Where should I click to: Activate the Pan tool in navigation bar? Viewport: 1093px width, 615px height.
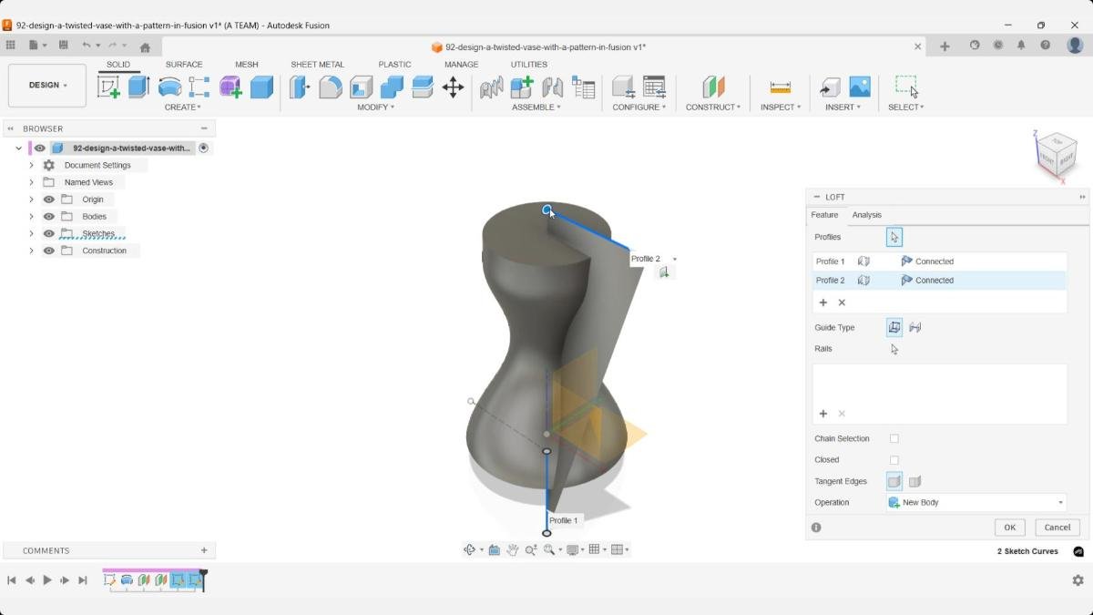(512, 549)
